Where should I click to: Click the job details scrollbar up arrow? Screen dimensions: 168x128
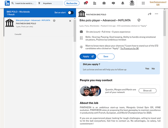[x=165, y=9]
